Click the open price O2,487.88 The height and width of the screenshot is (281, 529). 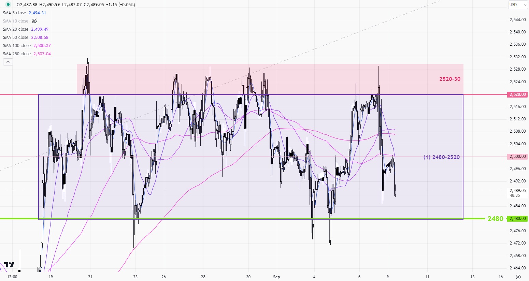coord(27,5)
